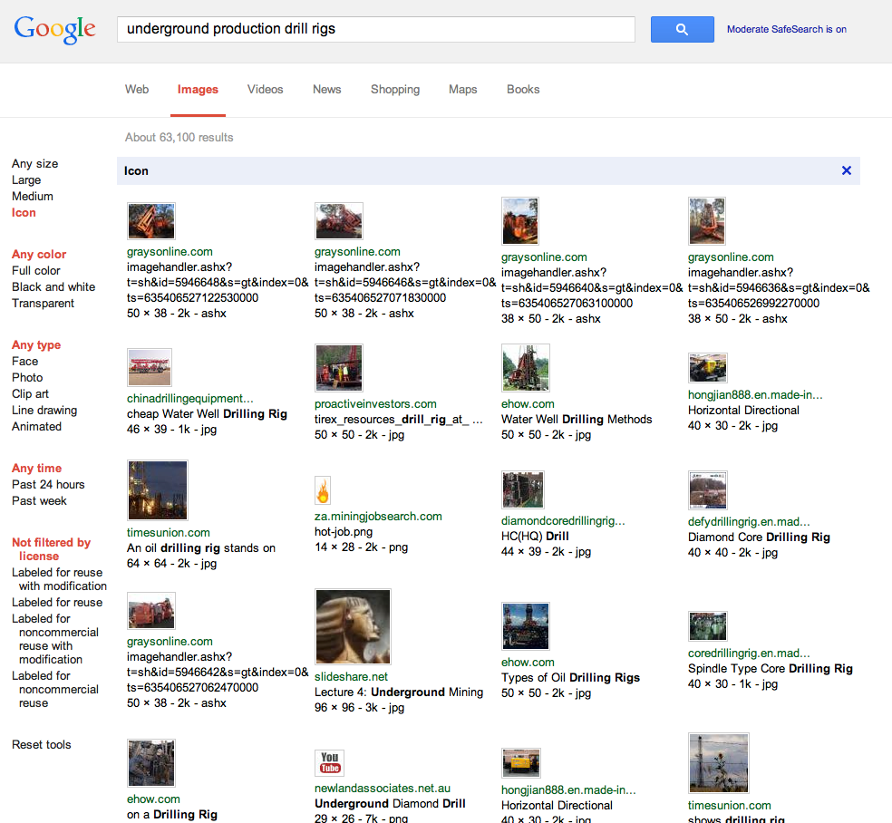Open graysonline thumbnail with id=5946646

[x=338, y=220]
